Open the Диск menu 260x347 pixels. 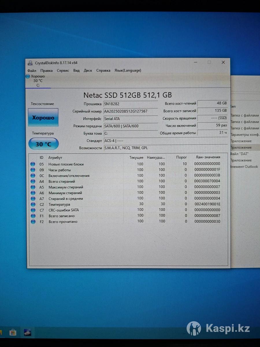coord(88,71)
